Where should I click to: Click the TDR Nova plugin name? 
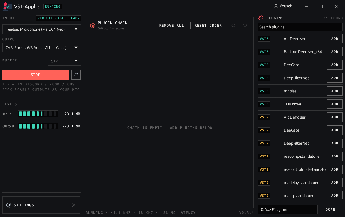292,104
